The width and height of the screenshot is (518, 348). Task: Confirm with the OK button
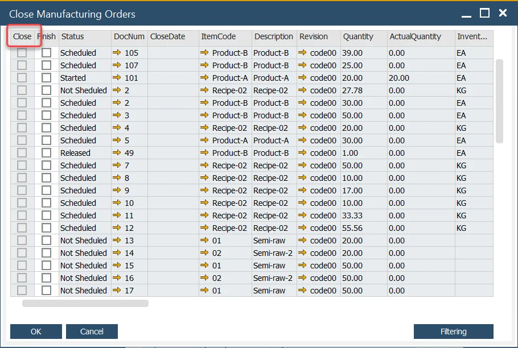(36, 331)
